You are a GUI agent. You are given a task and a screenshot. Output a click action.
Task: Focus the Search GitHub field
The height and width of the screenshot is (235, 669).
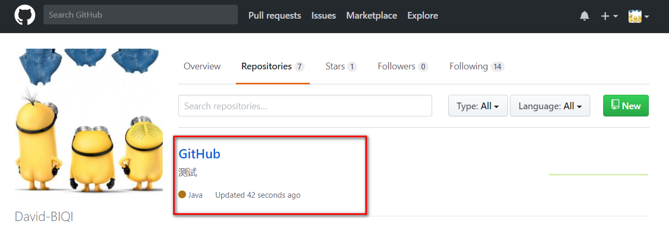tap(140, 15)
